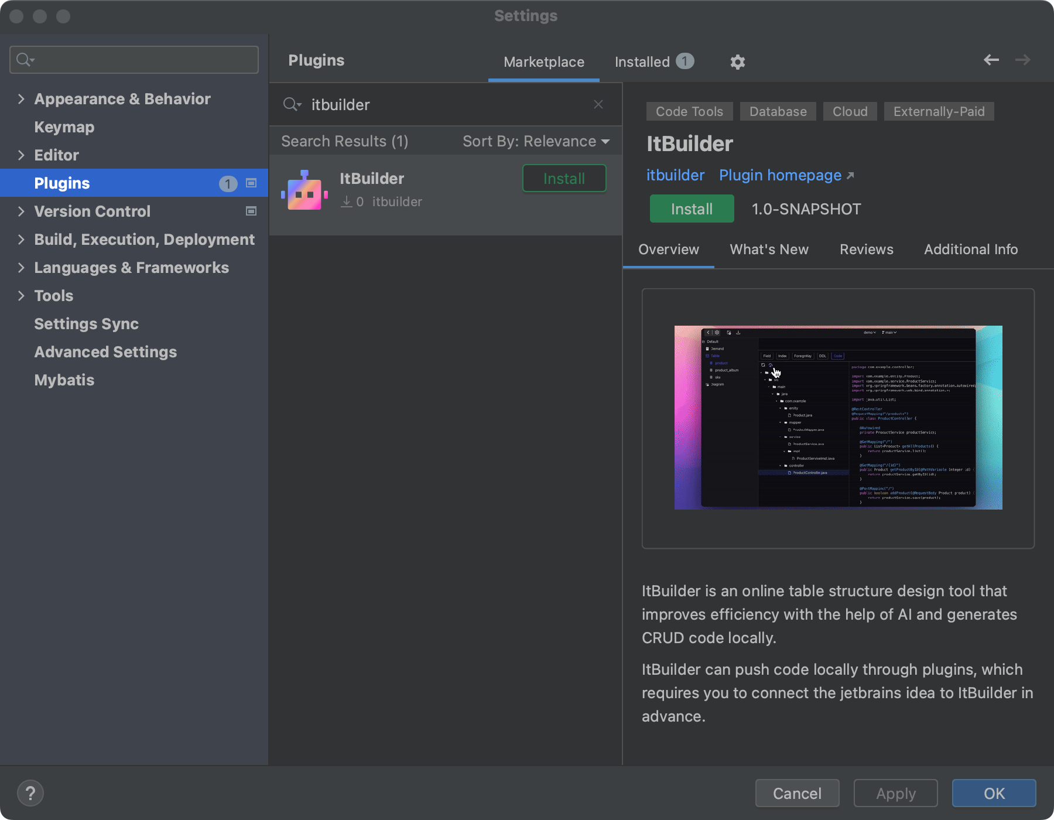The width and height of the screenshot is (1054, 820).
Task: Open the Sort By Relevance dropdown
Action: tap(536, 141)
